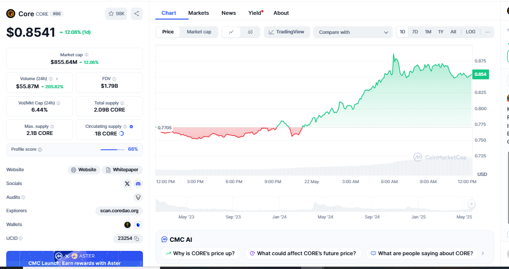The width and height of the screenshot is (509, 269).
Task: Click the Market cap info icon
Action: pos(86,55)
